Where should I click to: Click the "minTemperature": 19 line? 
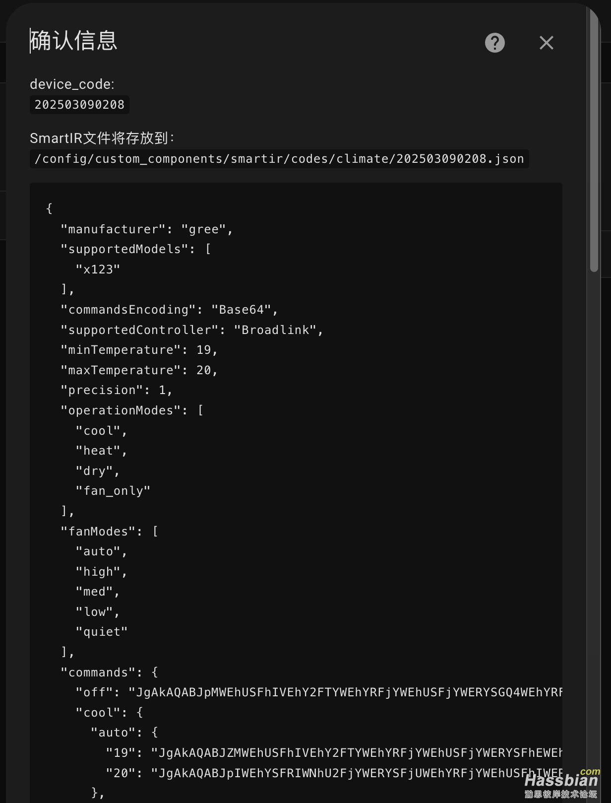point(139,350)
